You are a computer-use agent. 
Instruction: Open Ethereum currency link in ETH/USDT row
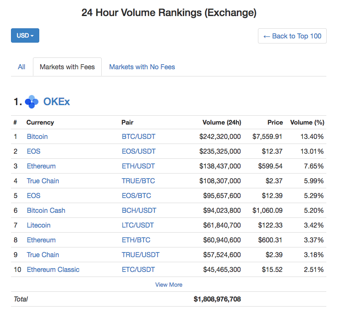(41, 166)
